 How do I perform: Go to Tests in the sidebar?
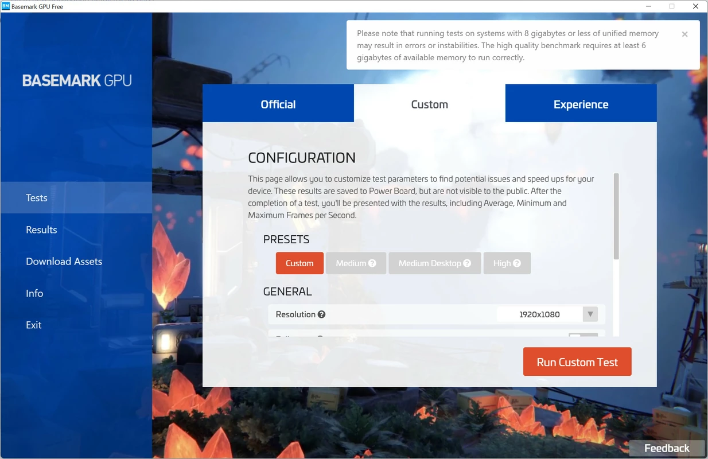[x=76, y=198]
